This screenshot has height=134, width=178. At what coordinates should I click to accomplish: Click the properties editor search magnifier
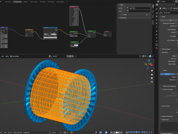(x=174, y=5)
